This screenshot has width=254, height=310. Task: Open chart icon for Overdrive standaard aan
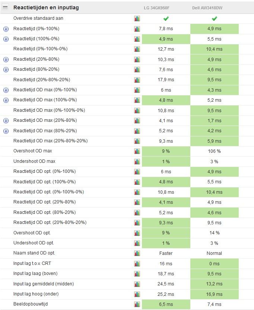(137, 19)
